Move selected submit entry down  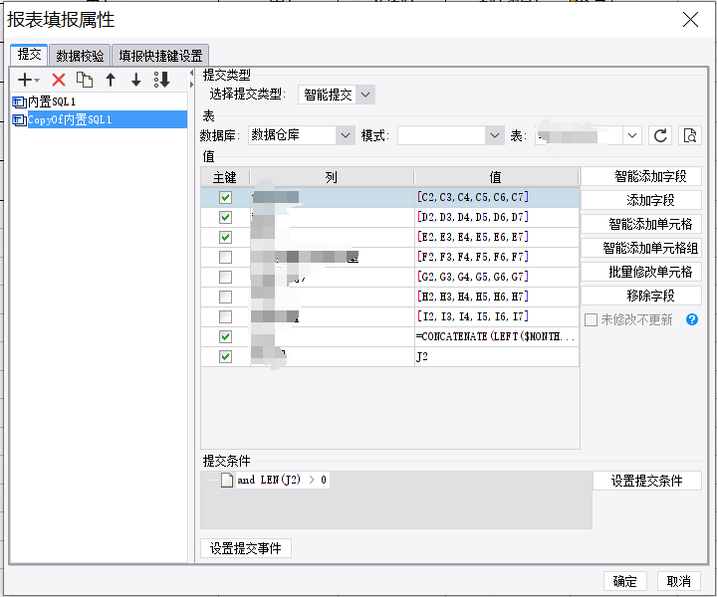pyautogui.click(x=135, y=80)
